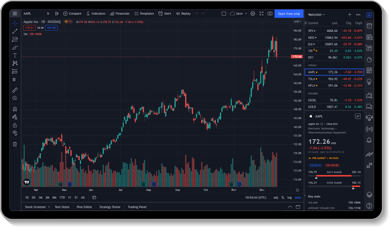Set chart range to YTD
This screenshot has height=227, width=389.
[62, 197]
